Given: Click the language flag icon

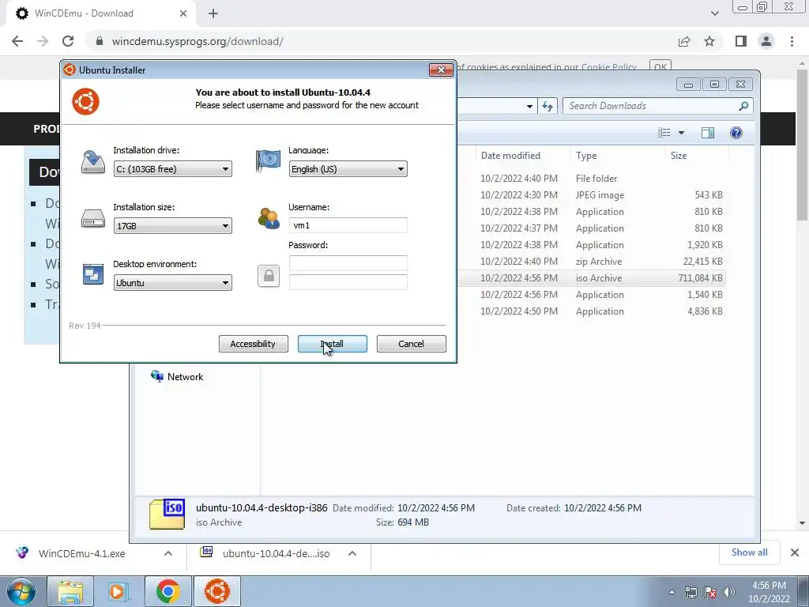Looking at the screenshot, I should click(269, 160).
